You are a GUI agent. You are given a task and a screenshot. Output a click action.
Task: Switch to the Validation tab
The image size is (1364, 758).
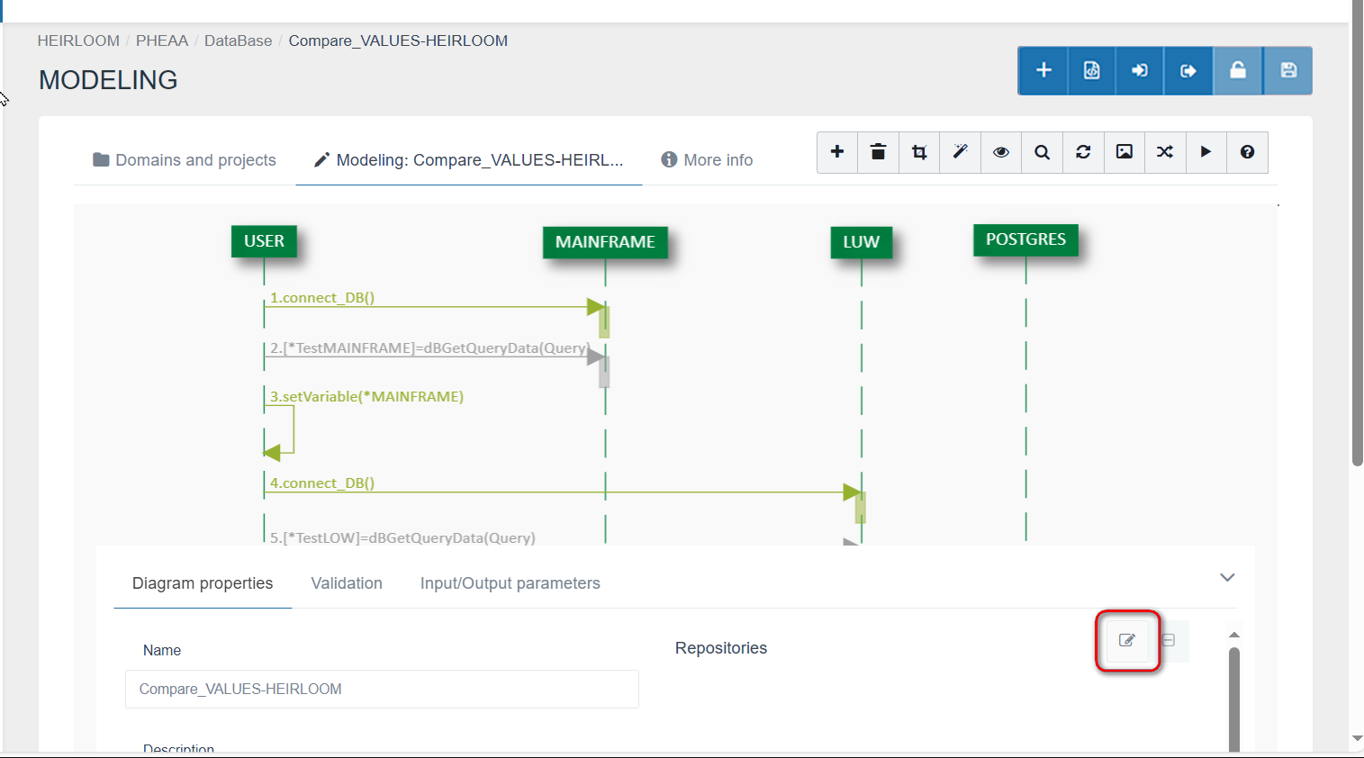(x=347, y=582)
